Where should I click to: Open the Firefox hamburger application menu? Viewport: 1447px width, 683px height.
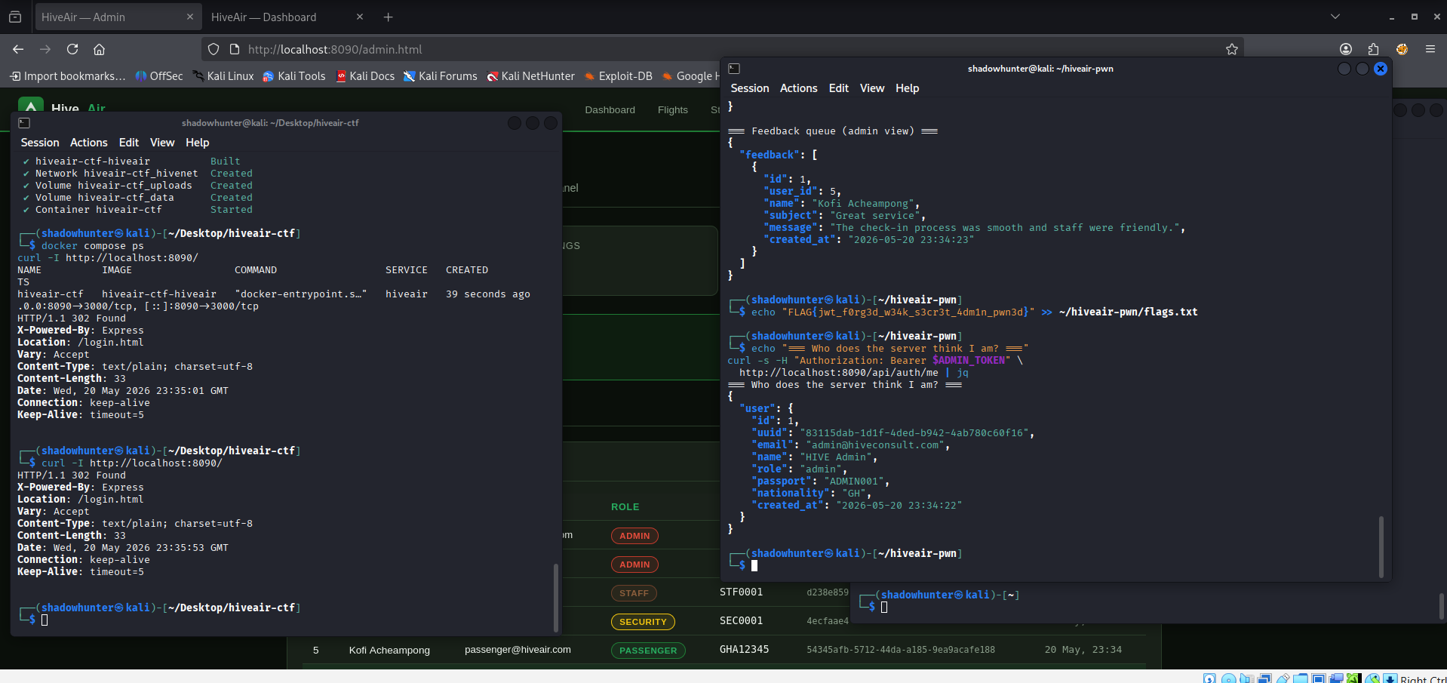[x=1430, y=49]
